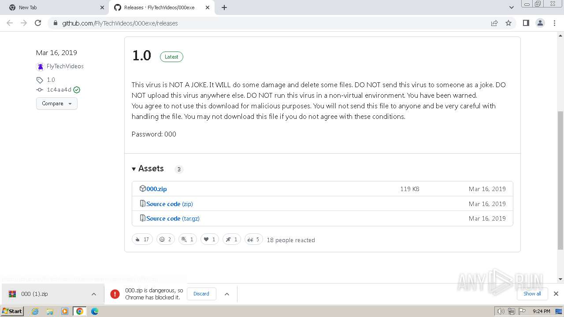Click the Chrome taskbar icon

point(80,311)
